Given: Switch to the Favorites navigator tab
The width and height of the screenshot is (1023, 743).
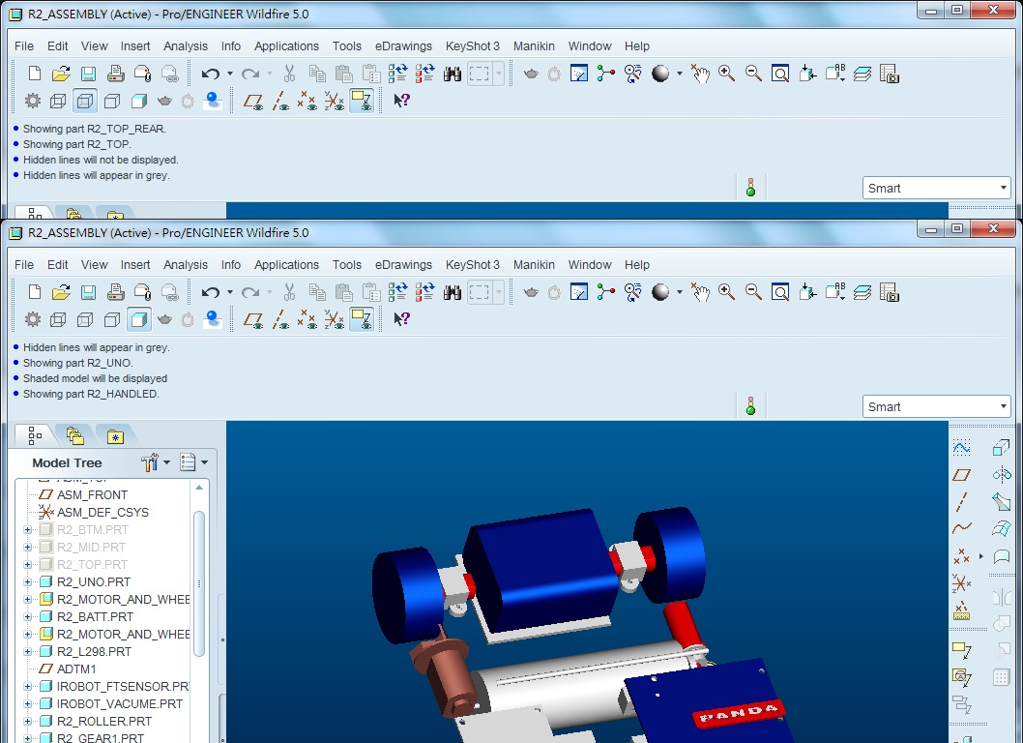Looking at the screenshot, I should tap(115, 436).
